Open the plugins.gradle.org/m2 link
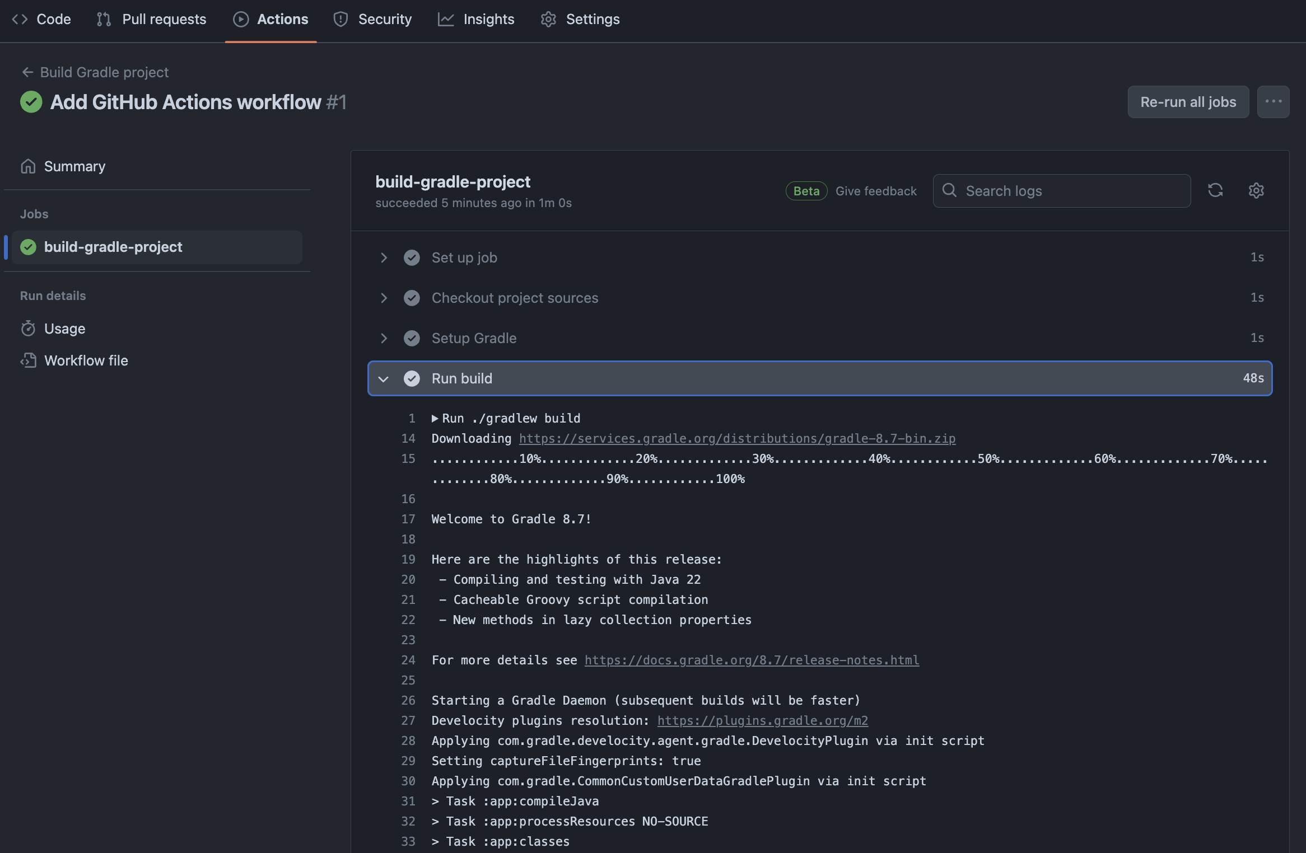The width and height of the screenshot is (1306, 853). point(763,720)
